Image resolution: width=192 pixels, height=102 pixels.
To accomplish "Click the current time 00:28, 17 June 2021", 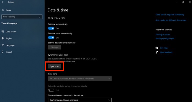I will (56, 18).
